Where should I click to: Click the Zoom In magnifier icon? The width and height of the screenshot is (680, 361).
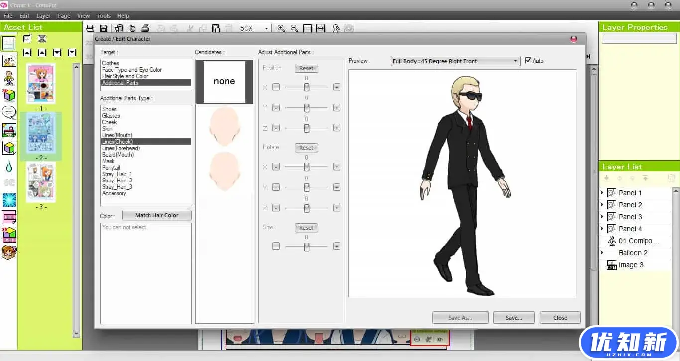281,28
